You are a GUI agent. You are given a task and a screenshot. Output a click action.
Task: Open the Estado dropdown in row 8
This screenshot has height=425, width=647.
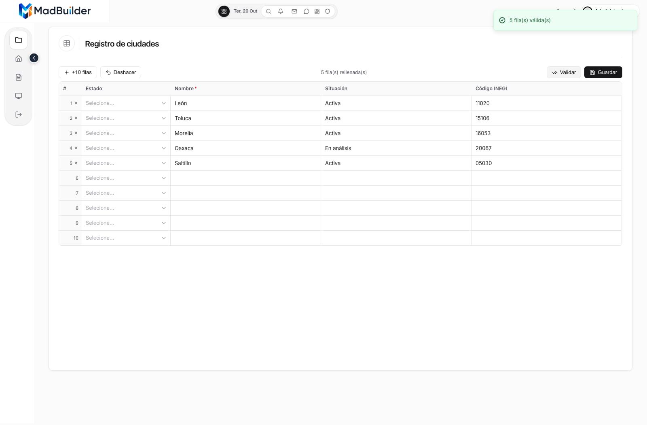[126, 208]
